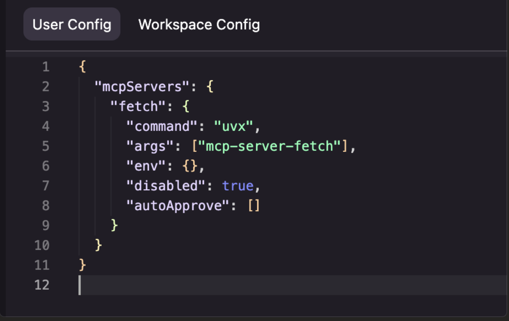This screenshot has width=509, height=321.
Task: Click the closing brace on line 11
Action: 82,264
